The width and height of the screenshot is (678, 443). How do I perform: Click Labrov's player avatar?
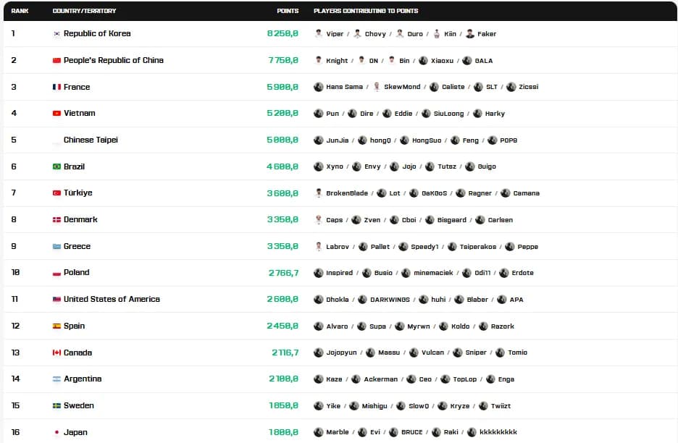point(319,246)
